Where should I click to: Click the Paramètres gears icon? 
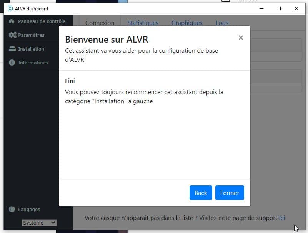pyautogui.click(x=12, y=35)
